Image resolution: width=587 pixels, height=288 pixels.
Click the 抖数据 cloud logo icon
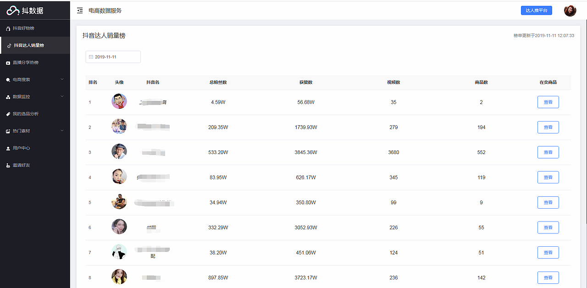(13, 11)
